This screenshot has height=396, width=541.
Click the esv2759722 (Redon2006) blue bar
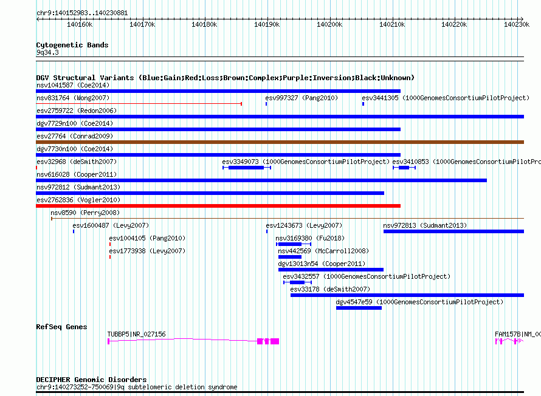pos(280,117)
